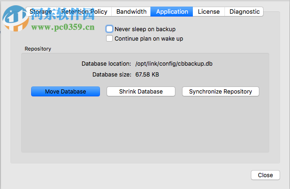Click the Repository section heading
Screen dimensions: 290x189
(x=38, y=49)
